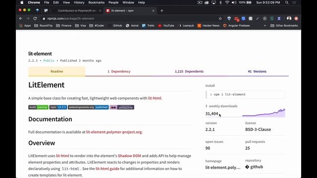Go forward using the browser forward arrow
317x178 pixels.
click(x=28, y=18)
